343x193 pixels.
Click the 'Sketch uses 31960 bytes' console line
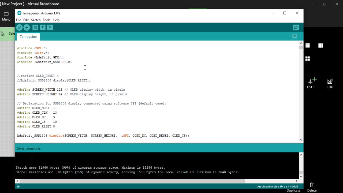point(90,168)
